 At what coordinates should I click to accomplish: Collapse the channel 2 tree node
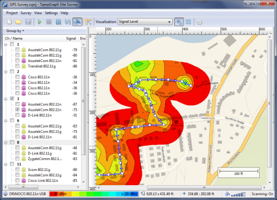[5, 72]
